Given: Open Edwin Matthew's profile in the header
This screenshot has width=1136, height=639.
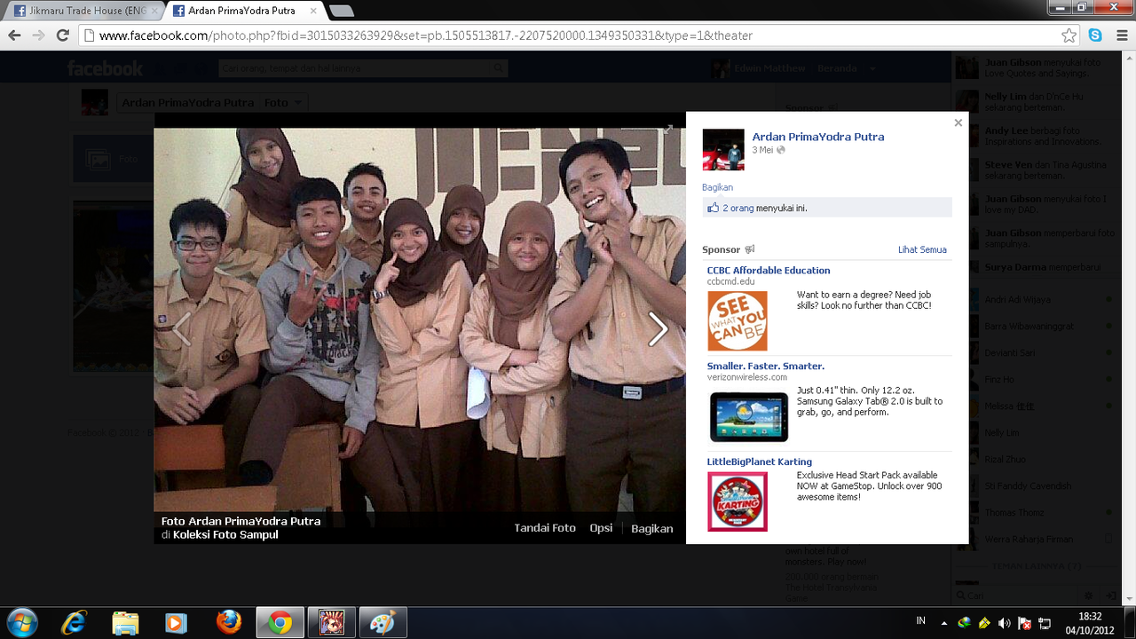Looking at the screenshot, I should pyautogui.click(x=769, y=68).
